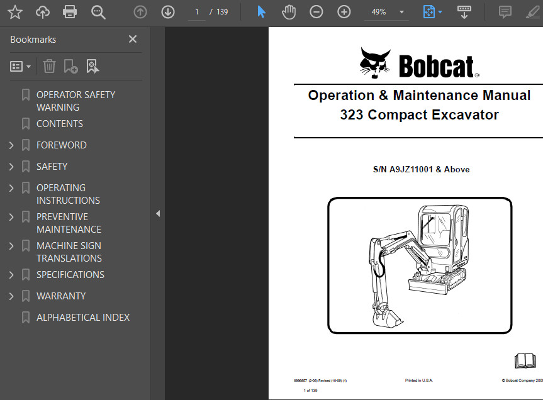Viewport: 543px width, 400px height.
Task: Click the scrolling mode toolbar icon
Action: [x=464, y=12]
